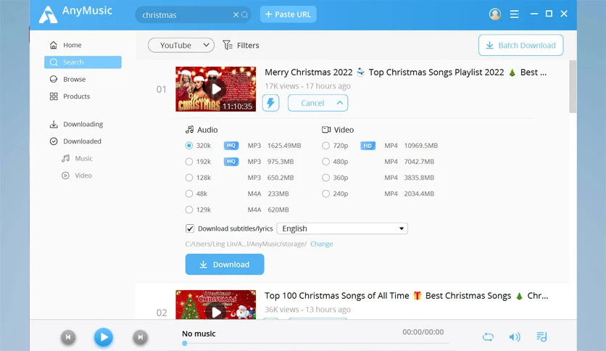The height and width of the screenshot is (351, 606).
Task: Select 129k M4A audio quality
Action: click(x=189, y=210)
